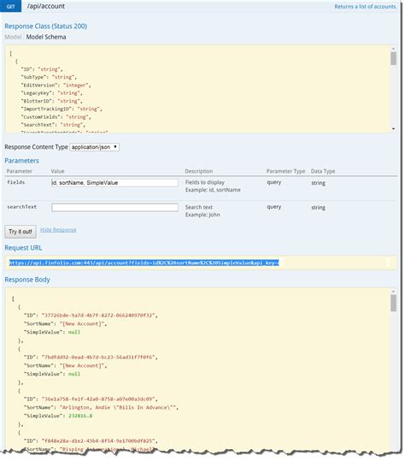
Task: Click the "LegacyKey": "string" schema line
Action: tap(51, 93)
